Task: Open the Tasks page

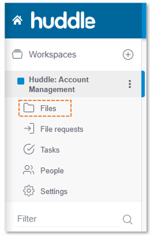Action: [x=50, y=150]
